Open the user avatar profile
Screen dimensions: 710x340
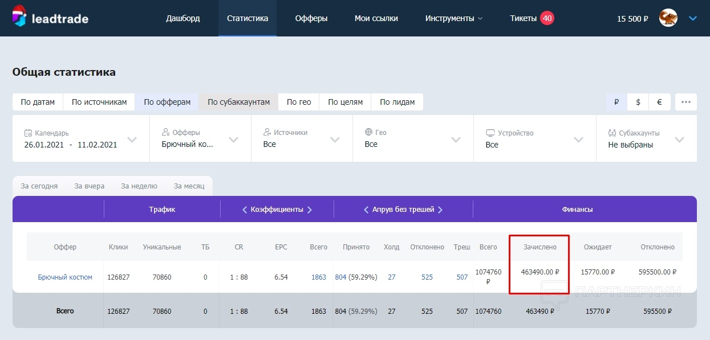point(668,18)
